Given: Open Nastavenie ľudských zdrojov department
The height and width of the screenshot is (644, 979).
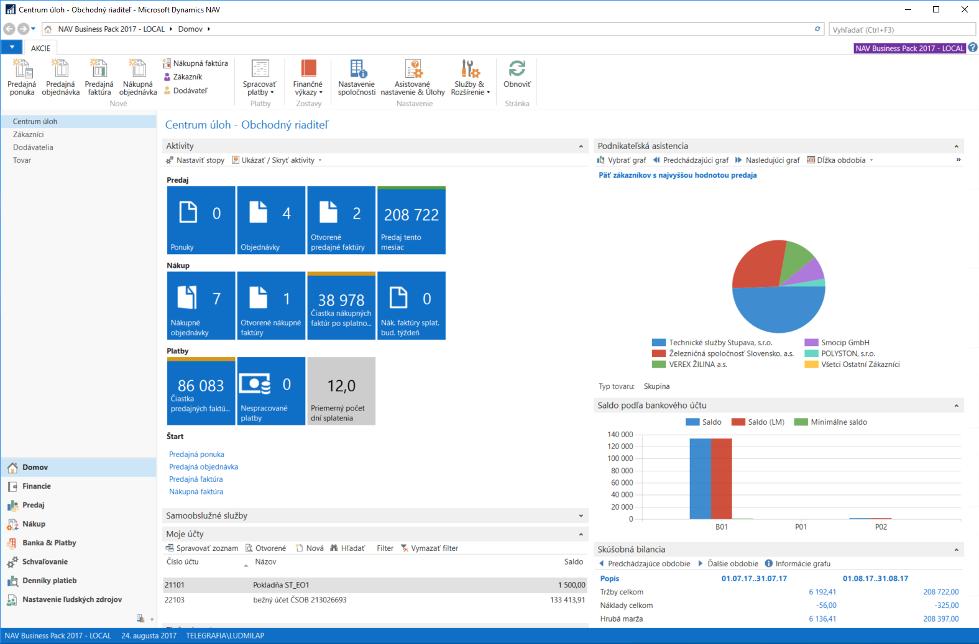Looking at the screenshot, I should pyautogui.click(x=78, y=599).
